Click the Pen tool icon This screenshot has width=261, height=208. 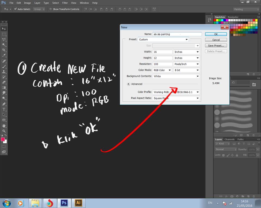(4, 104)
